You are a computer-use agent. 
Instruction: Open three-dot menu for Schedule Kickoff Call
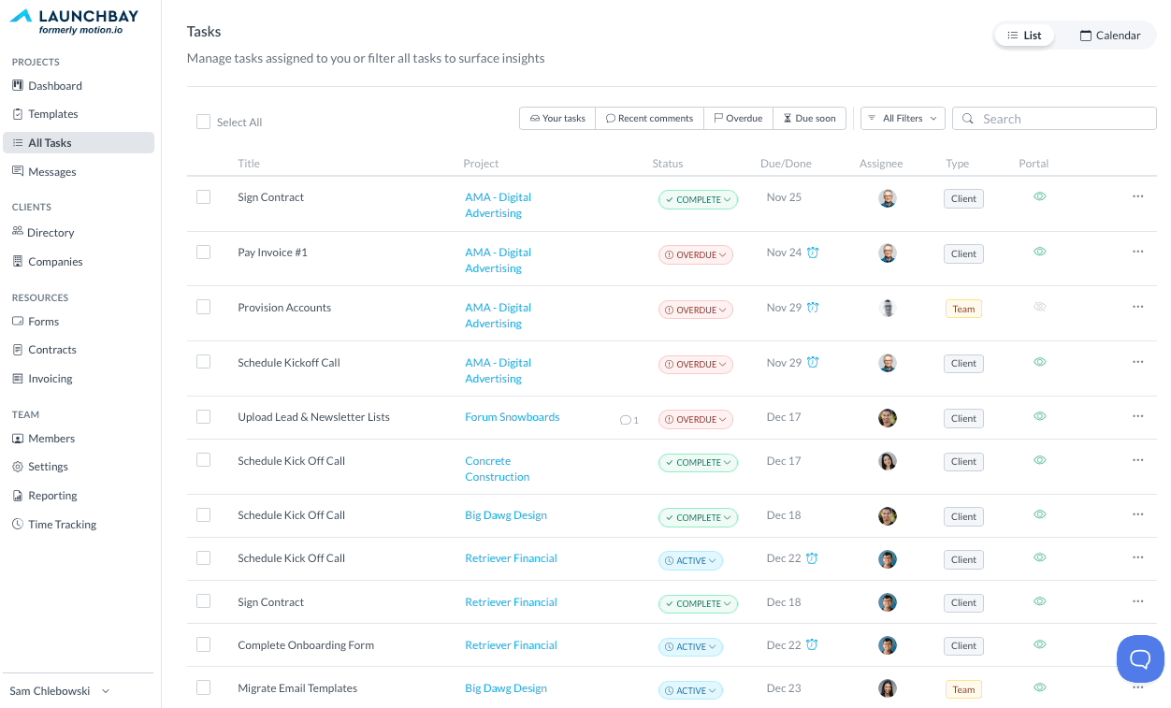coord(1137,362)
